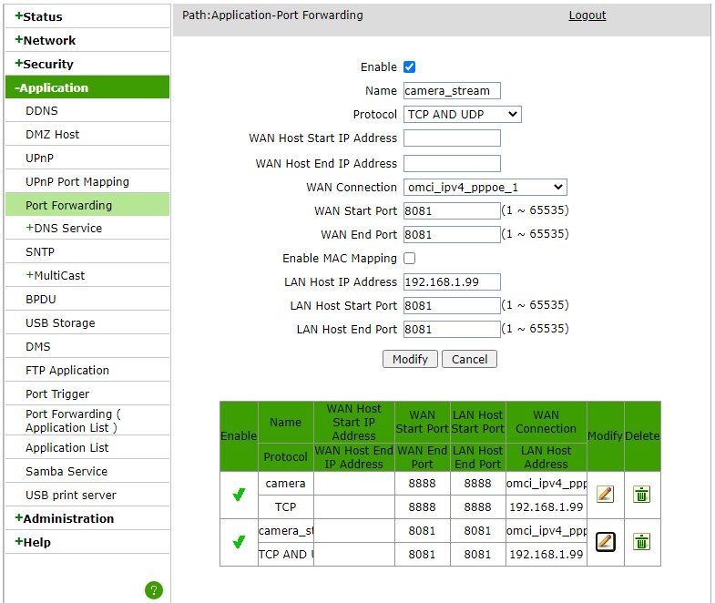715x603 pixels.
Task: Click the Path:Application-Port Forwarding breadcrumb text
Action: point(272,15)
